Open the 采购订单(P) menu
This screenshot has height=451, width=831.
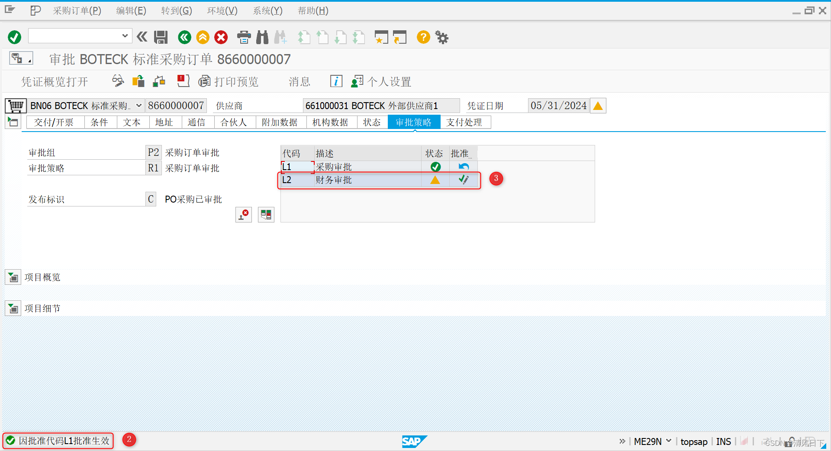(77, 11)
